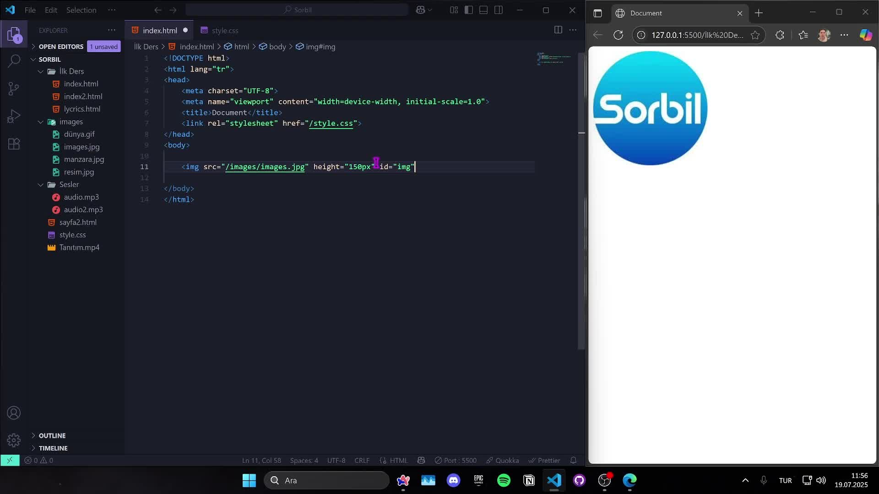Viewport: 879px width, 494px height.
Task: Select the Document browser tab
Action: pyautogui.click(x=679, y=13)
